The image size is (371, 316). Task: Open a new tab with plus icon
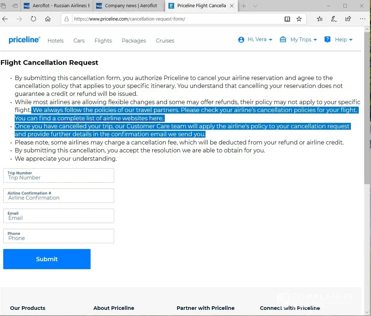point(244,6)
